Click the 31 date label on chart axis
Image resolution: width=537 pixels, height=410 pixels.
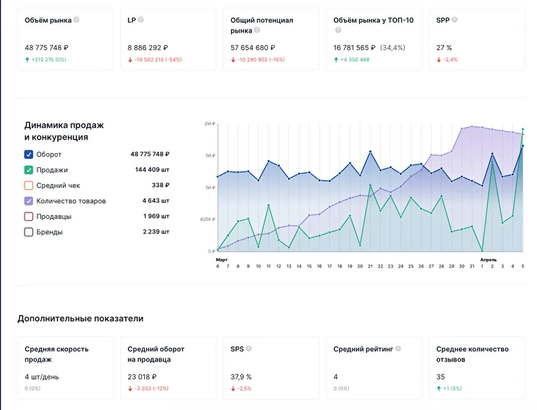(x=472, y=266)
